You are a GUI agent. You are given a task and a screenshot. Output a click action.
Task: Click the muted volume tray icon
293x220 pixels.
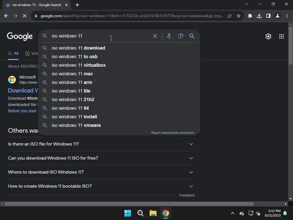(258, 213)
